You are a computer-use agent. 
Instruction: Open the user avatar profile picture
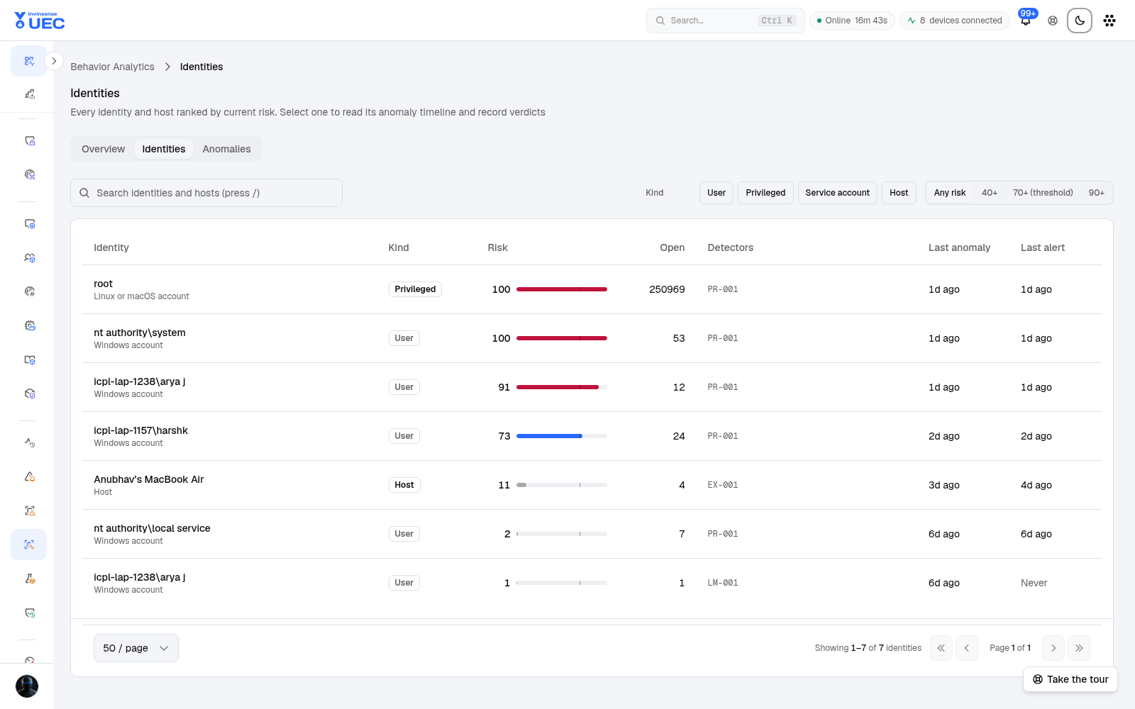27,686
